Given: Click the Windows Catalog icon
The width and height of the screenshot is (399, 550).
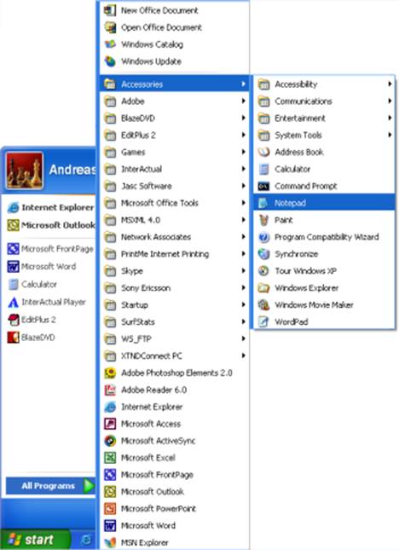Looking at the screenshot, I should [110, 44].
